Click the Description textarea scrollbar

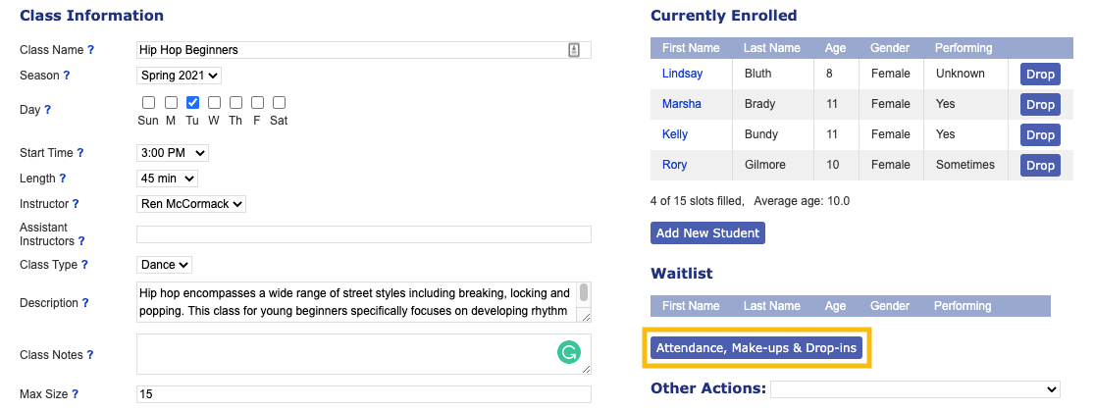click(584, 294)
